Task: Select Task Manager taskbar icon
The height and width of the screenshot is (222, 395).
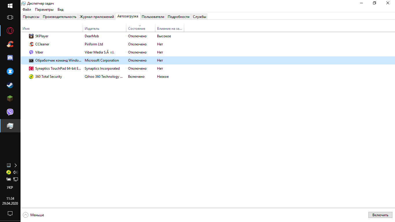Action: [10, 126]
